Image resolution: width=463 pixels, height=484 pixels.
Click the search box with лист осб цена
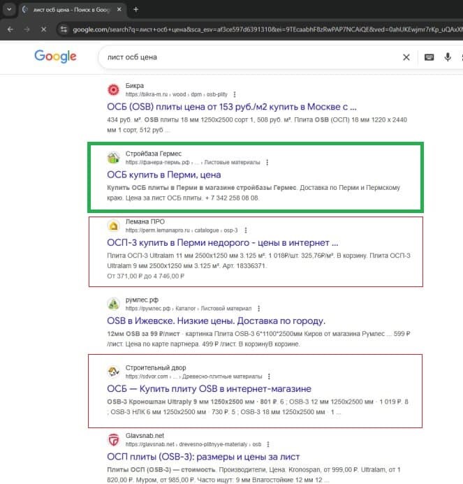click(x=250, y=57)
